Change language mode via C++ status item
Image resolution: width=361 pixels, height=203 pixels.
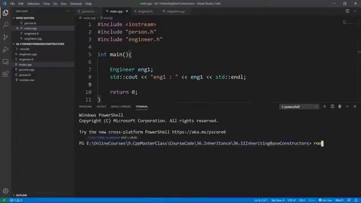point(312,200)
